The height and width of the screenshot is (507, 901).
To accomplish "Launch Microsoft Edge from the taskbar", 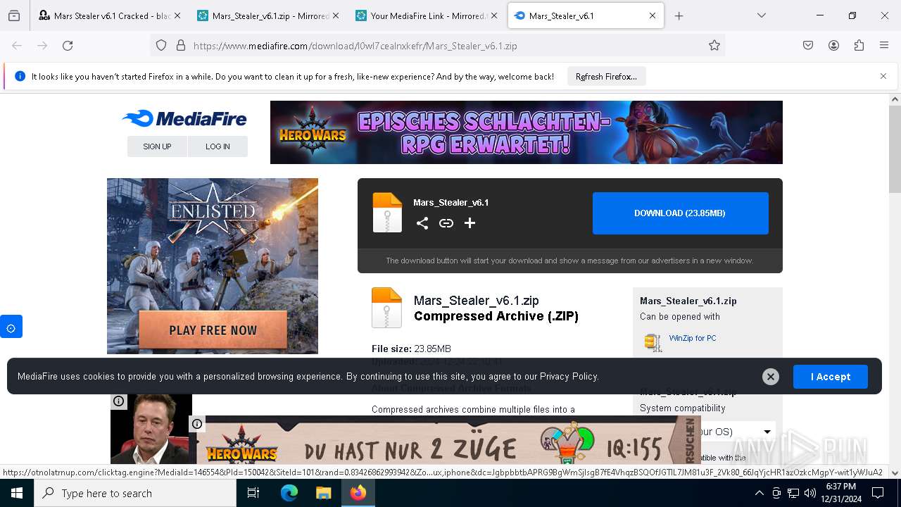I will pyautogui.click(x=289, y=493).
